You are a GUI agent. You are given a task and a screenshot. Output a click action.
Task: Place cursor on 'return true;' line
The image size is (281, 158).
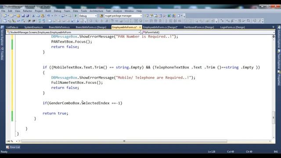click(55, 113)
